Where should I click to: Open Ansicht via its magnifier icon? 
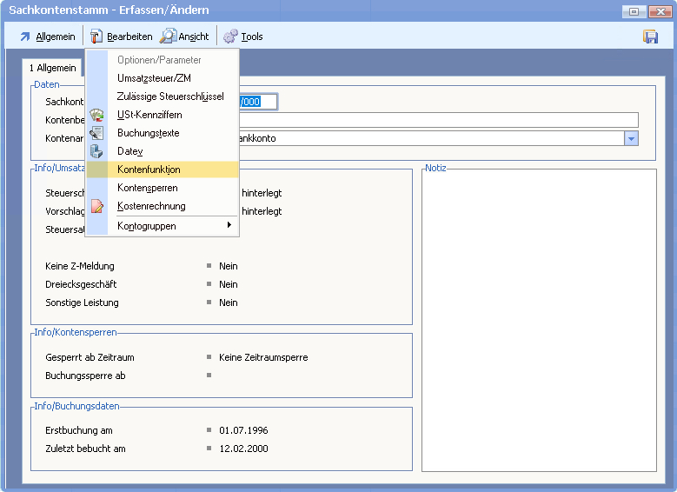click(x=168, y=37)
